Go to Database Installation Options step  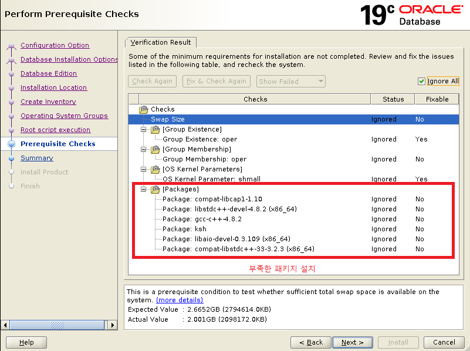tap(69, 59)
